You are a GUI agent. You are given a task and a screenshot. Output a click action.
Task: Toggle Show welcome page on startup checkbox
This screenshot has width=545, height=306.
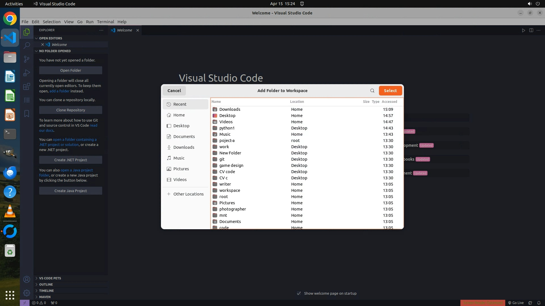point(299,293)
